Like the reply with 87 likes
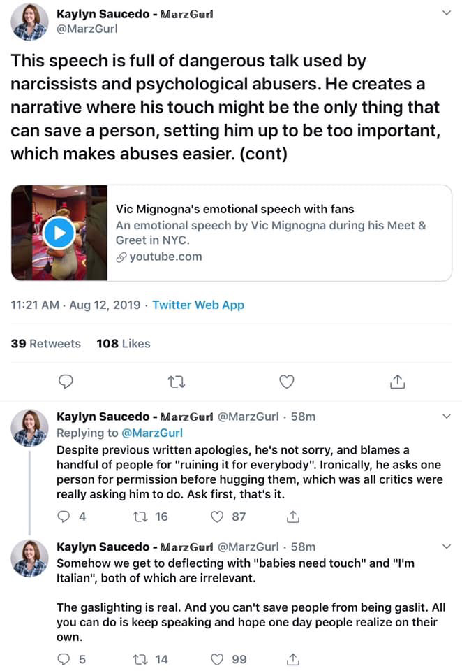462x671 pixels. click(217, 517)
